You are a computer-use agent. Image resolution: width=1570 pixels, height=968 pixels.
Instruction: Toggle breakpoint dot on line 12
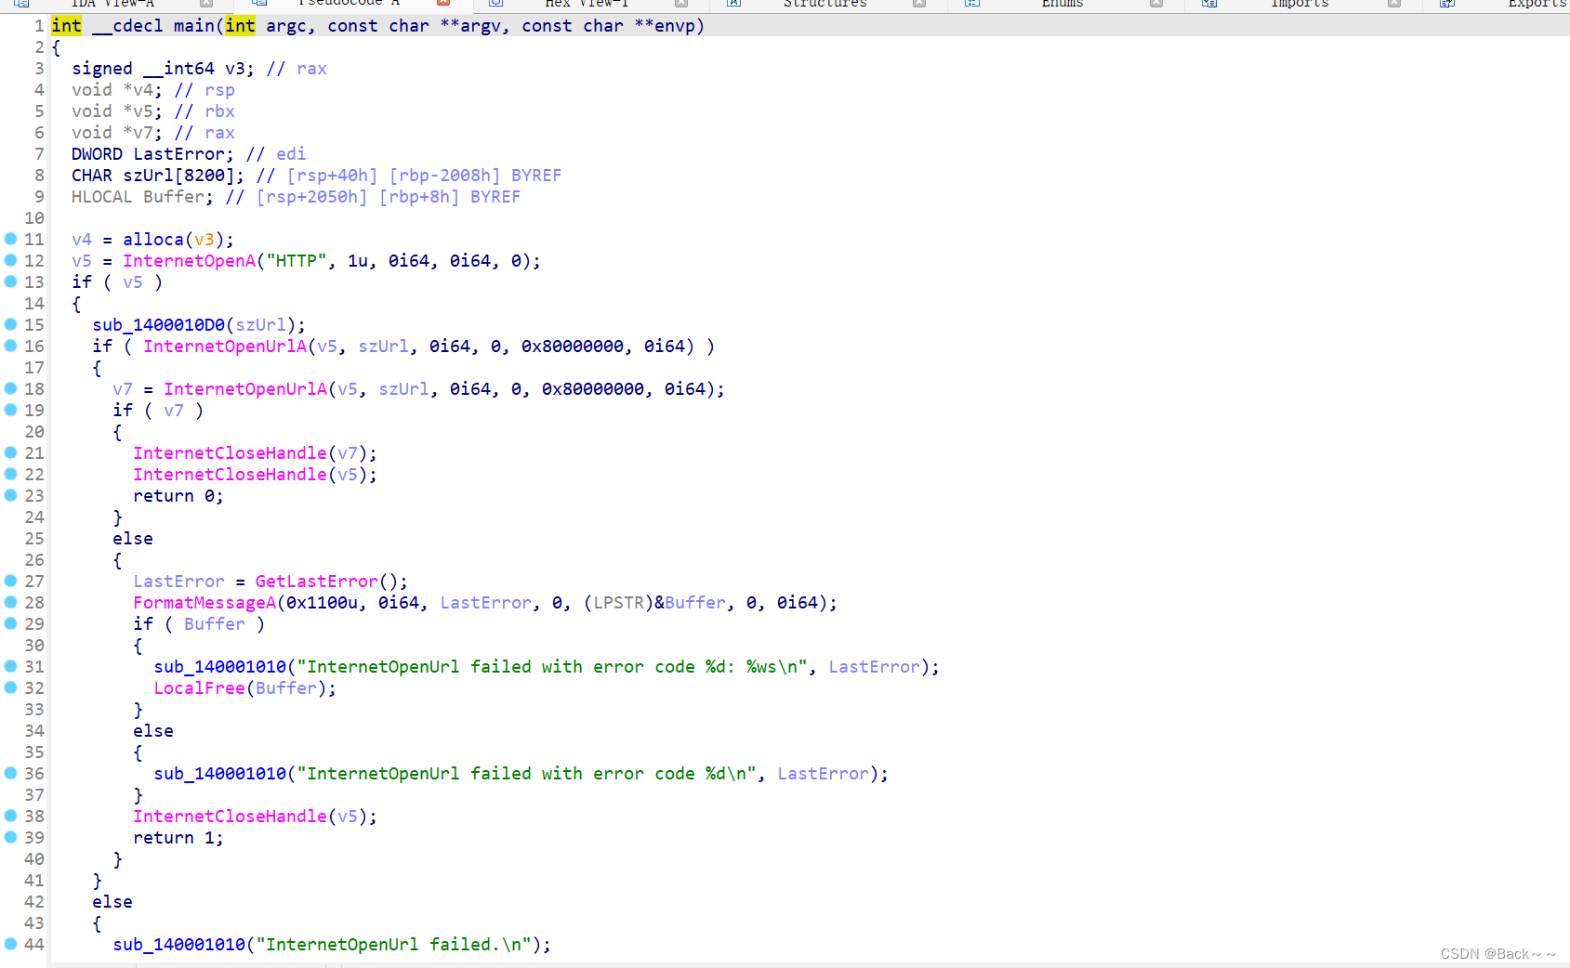pyautogui.click(x=11, y=260)
